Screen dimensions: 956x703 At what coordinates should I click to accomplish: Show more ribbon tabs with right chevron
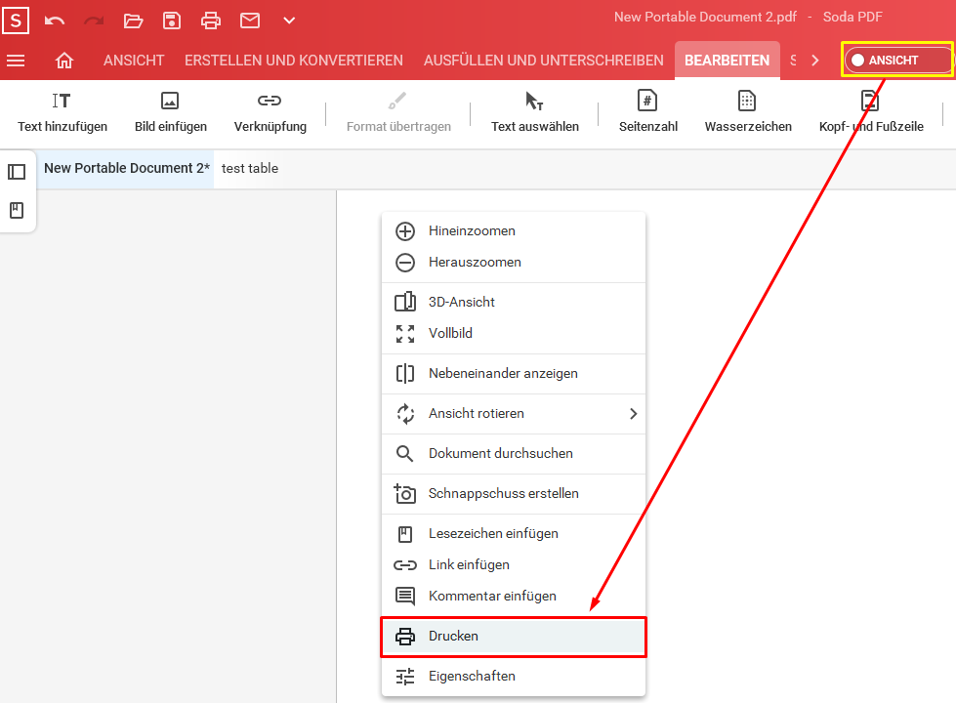tap(815, 61)
